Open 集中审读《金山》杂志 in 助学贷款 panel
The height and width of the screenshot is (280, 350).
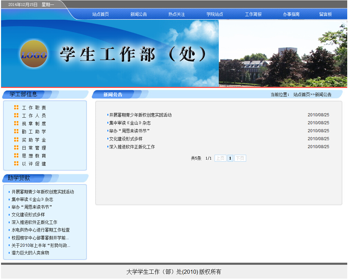click(32, 199)
